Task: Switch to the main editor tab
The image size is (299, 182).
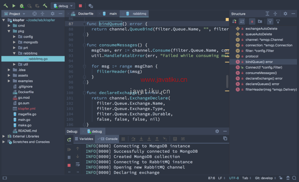Action: point(113,14)
